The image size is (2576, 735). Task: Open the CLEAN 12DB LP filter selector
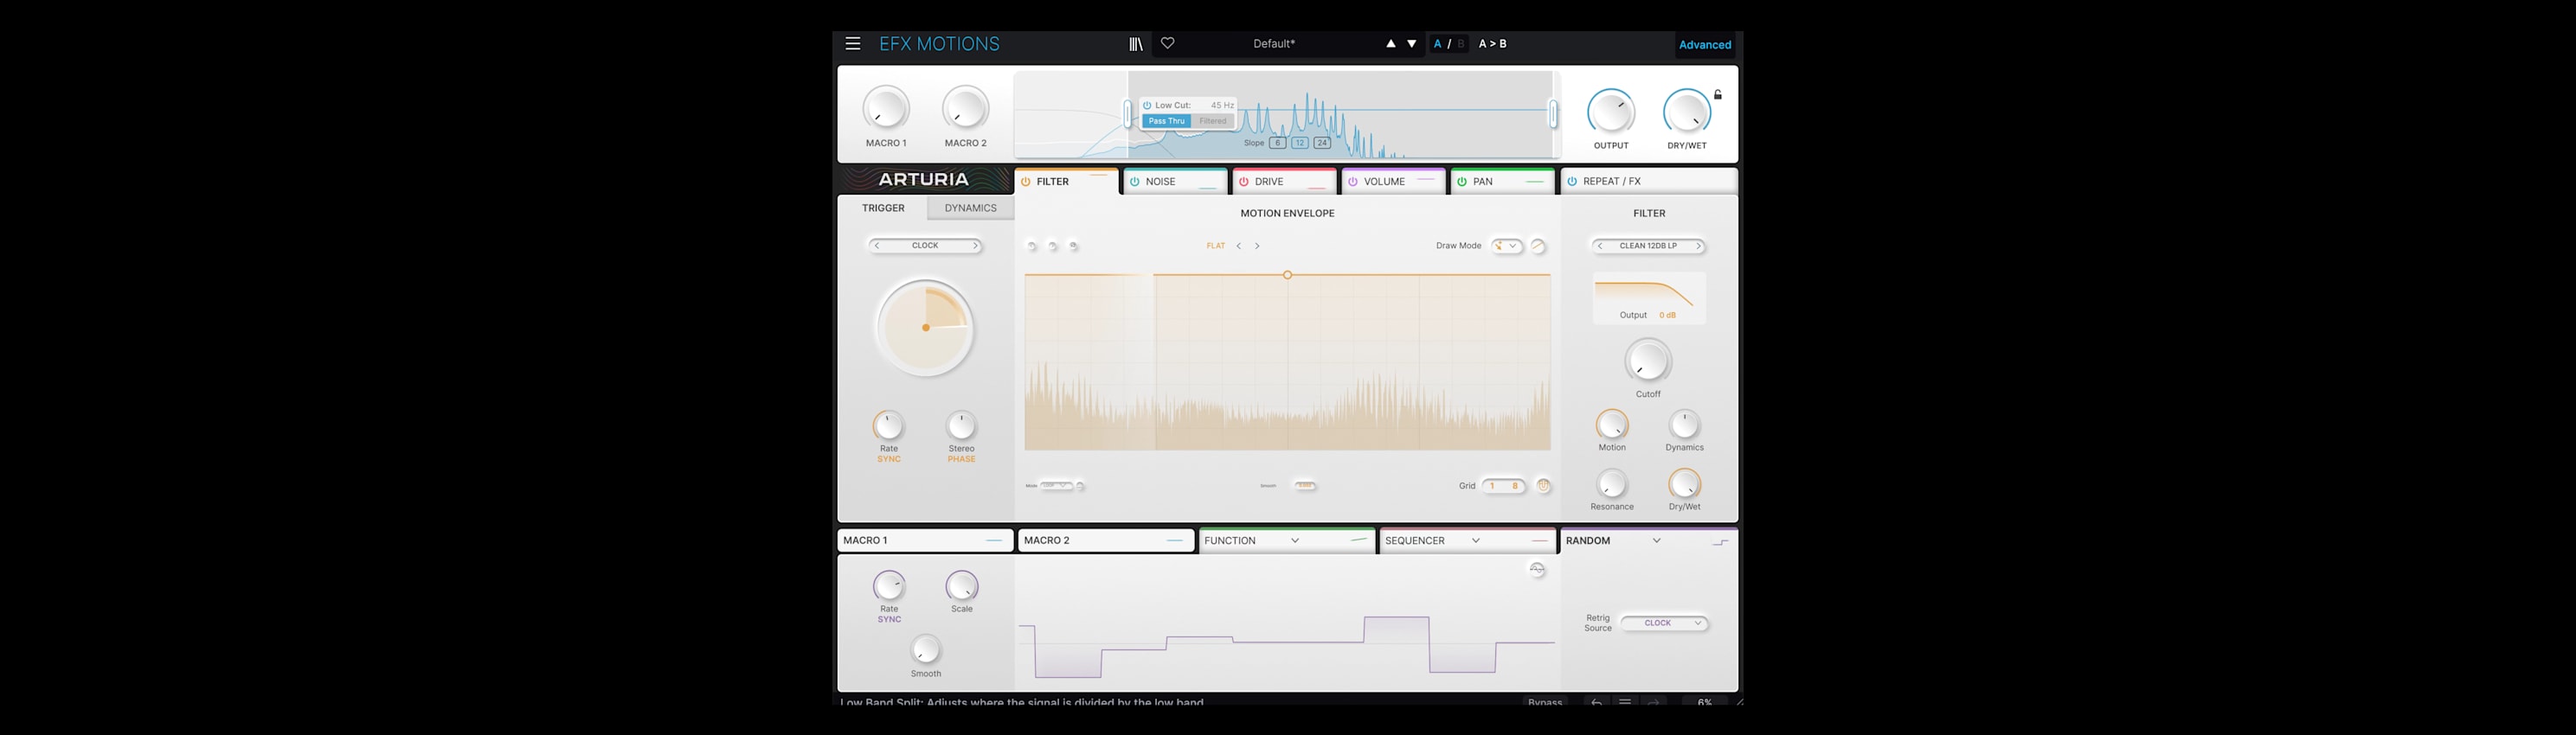point(1648,246)
